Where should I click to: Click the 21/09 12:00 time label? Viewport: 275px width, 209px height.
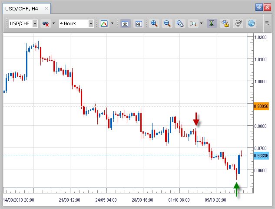click(x=70, y=200)
